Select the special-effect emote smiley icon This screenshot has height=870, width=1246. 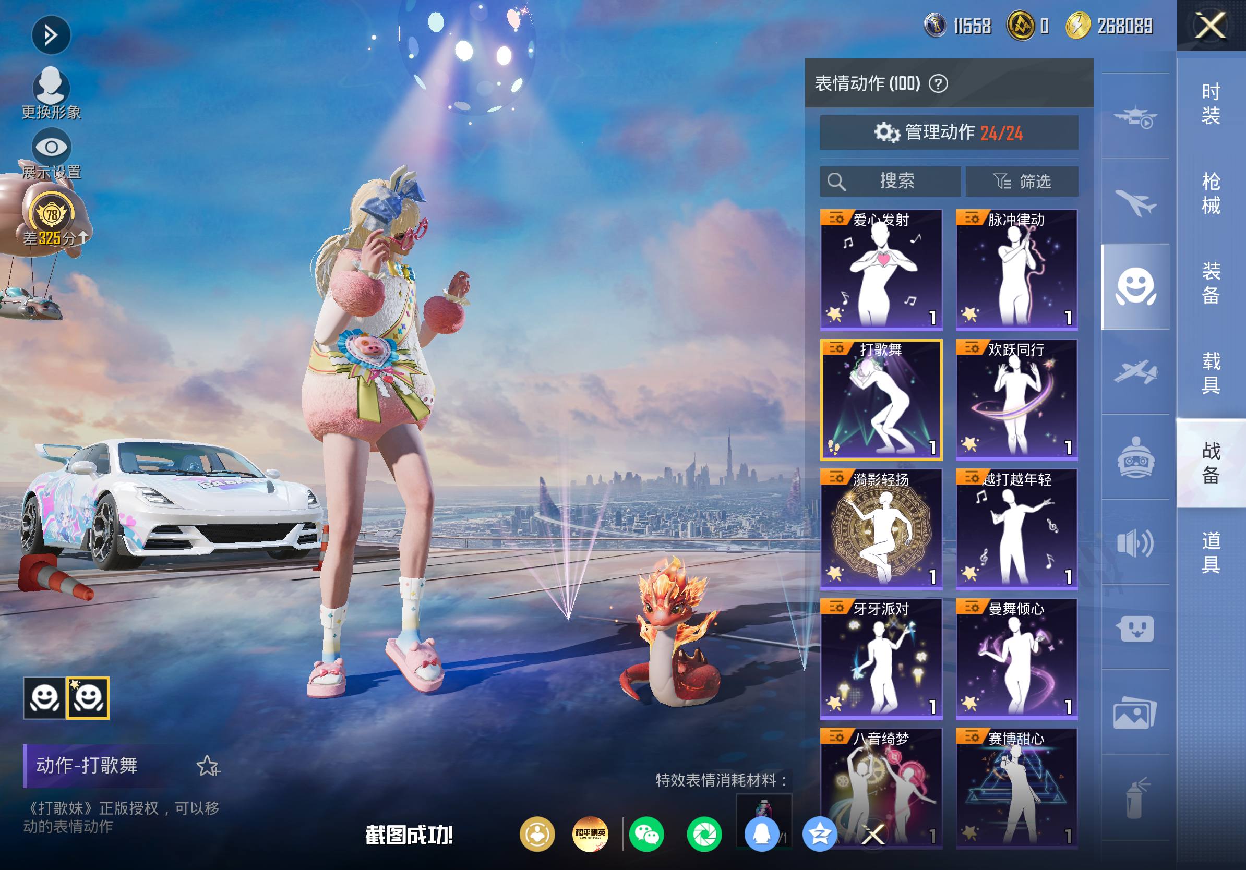click(x=87, y=697)
